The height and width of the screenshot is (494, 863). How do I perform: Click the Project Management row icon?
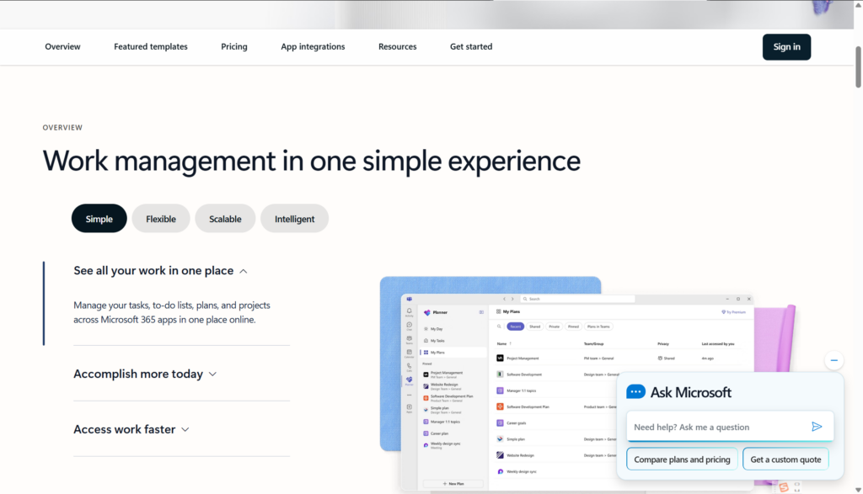point(500,359)
